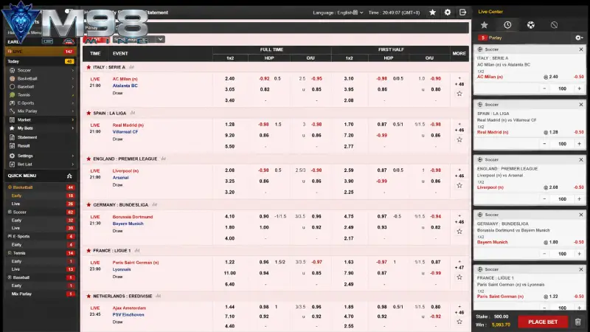Click Bayern Munich full time odds 1.80
The image size is (590, 332).
point(230,227)
